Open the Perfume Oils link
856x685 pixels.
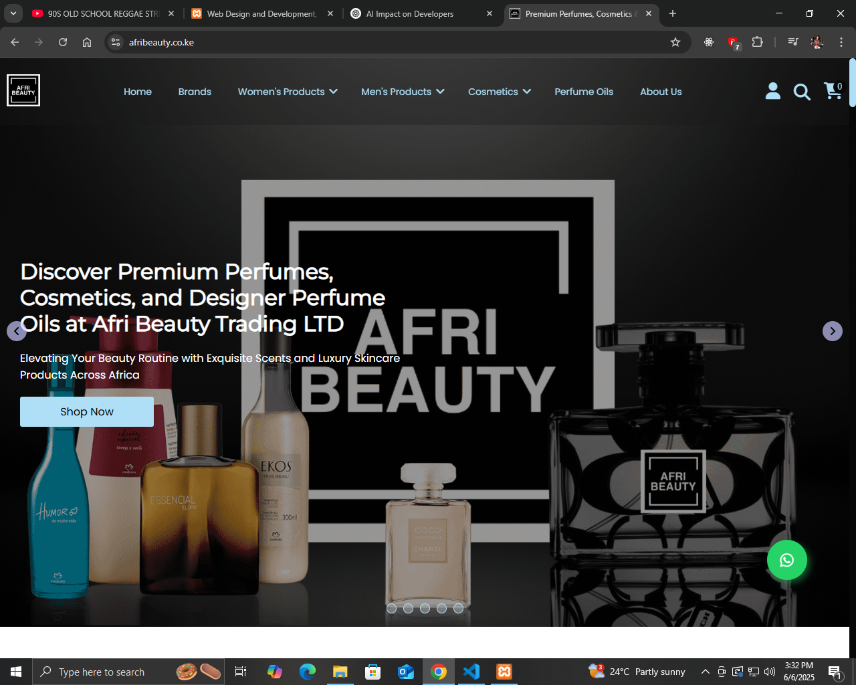(x=584, y=92)
